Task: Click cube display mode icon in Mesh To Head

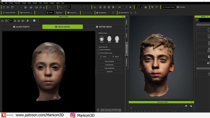Action: [x=34, y=21]
